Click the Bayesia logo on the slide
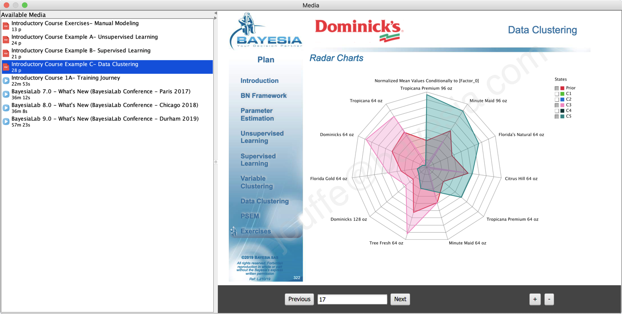The height and width of the screenshot is (314, 622). point(266,31)
